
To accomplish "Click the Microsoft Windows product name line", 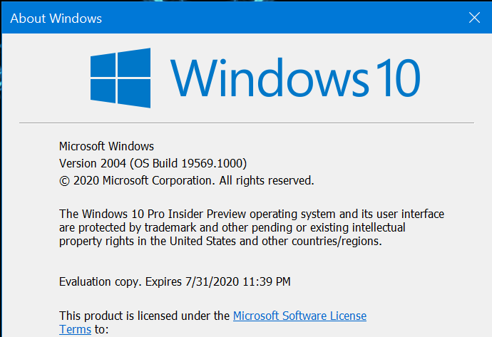I will click(x=106, y=146).
